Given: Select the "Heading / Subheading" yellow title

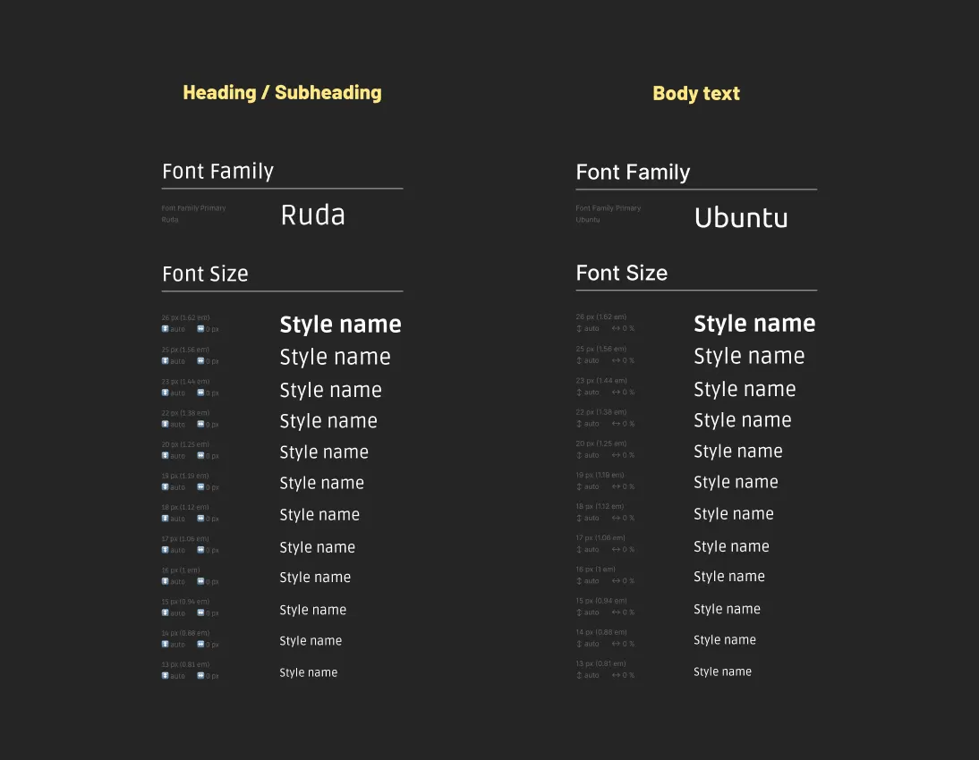Looking at the screenshot, I should (x=282, y=93).
